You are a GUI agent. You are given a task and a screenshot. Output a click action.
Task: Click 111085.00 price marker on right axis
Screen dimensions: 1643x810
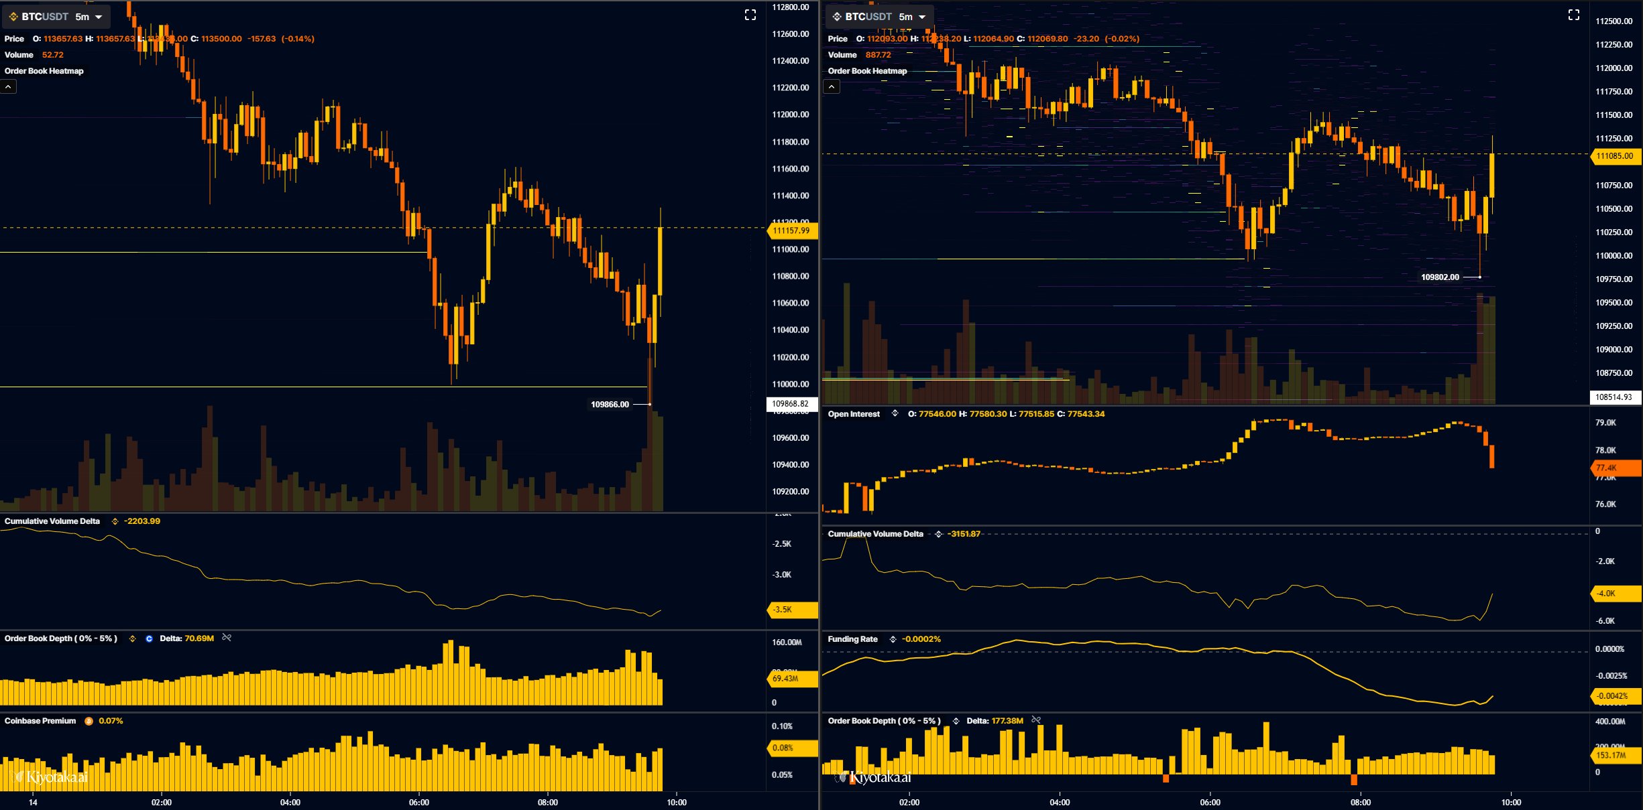pos(1614,156)
